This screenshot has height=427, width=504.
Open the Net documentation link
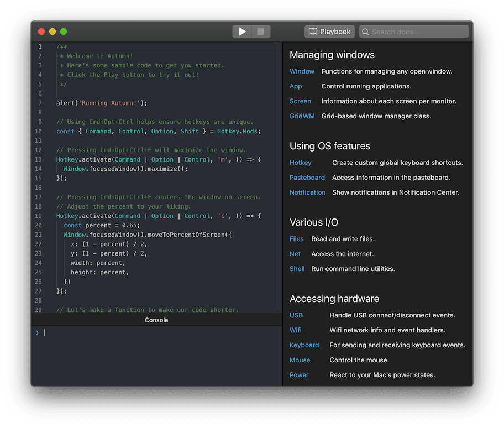[295, 254]
